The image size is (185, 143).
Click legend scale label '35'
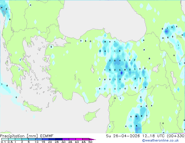click(x=70, y=142)
